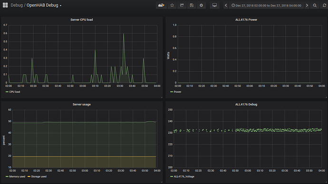
Task: Open color picker for CPU load swatch
Action: tap(7, 92)
